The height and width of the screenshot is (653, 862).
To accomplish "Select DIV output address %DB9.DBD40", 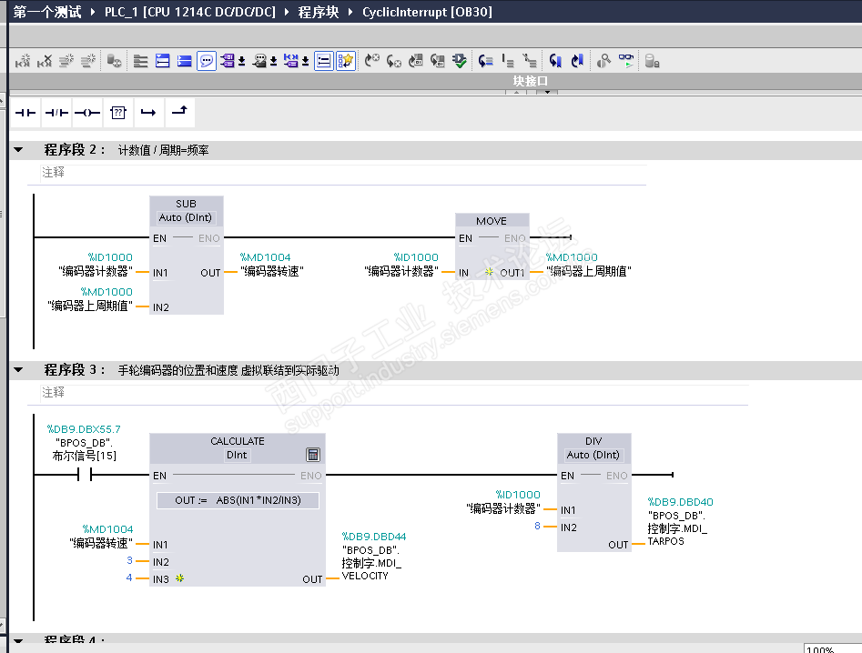I will point(680,501).
